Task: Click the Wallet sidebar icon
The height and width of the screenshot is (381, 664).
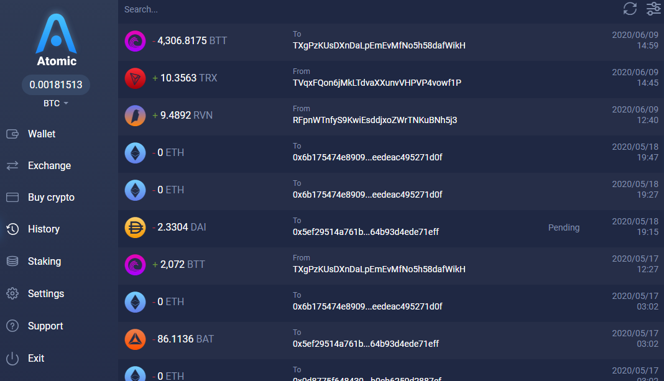Action: click(x=12, y=134)
